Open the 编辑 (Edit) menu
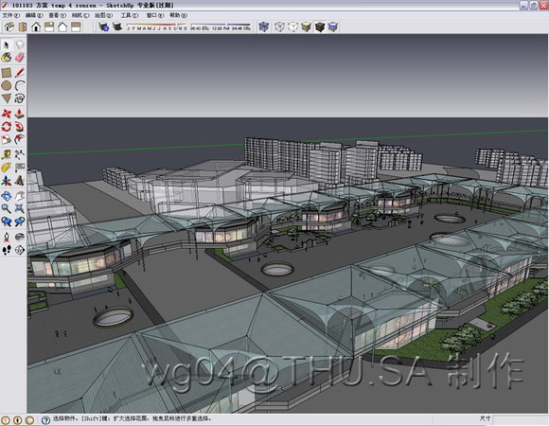The height and width of the screenshot is (426, 549). pyautogui.click(x=34, y=15)
